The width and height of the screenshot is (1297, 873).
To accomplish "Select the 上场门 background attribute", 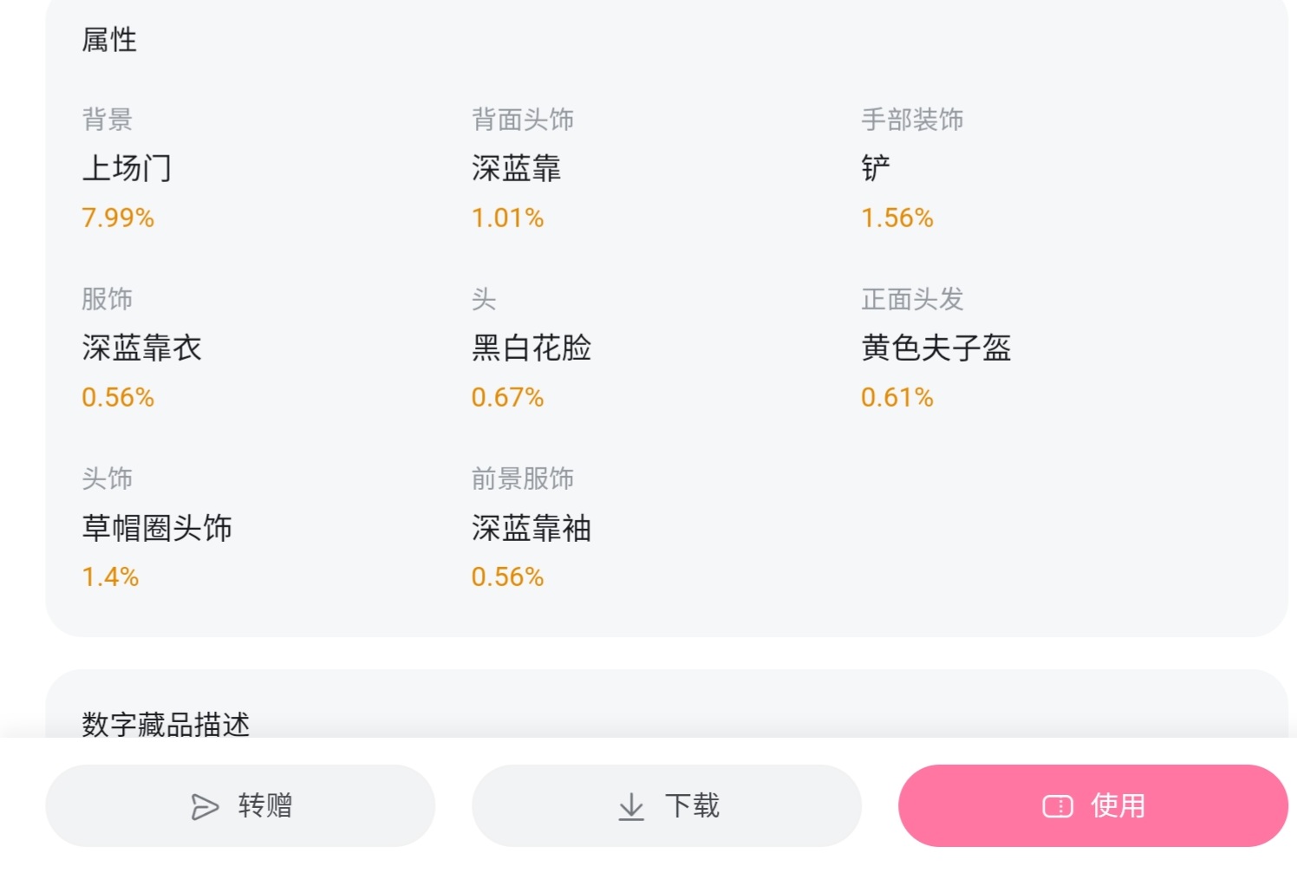I will tap(127, 168).
